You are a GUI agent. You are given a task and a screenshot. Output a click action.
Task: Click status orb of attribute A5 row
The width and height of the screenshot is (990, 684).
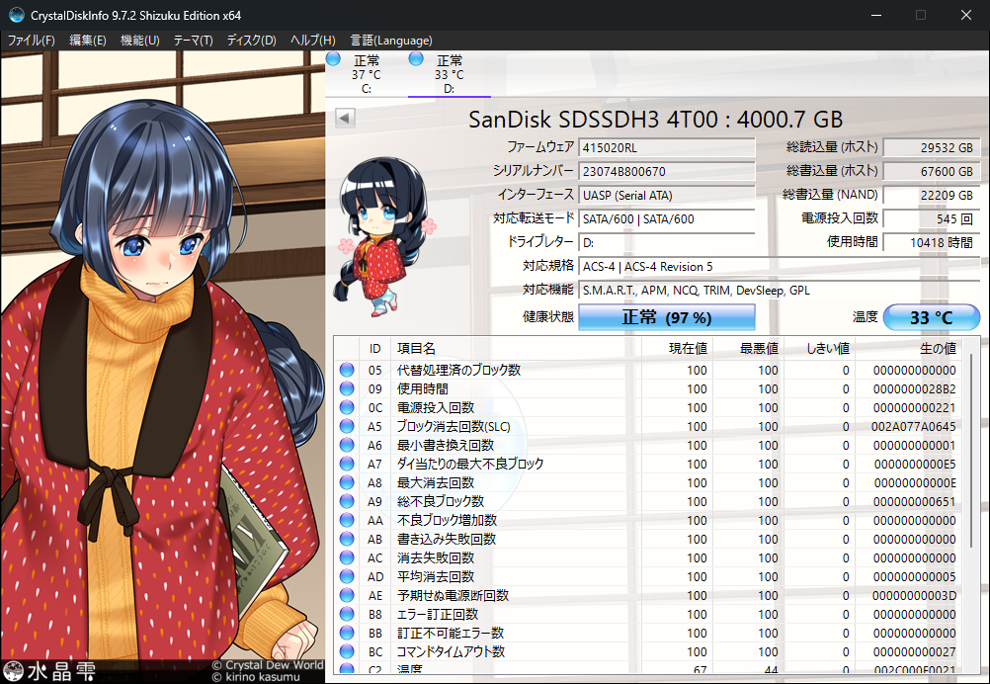pyautogui.click(x=347, y=426)
